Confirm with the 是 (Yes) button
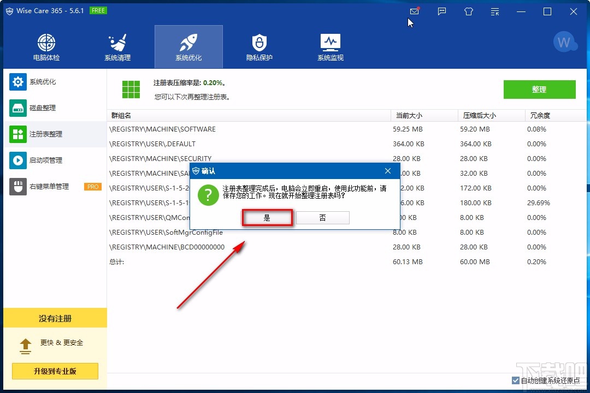Viewport: 590px width, 393px height. click(x=267, y=218)
